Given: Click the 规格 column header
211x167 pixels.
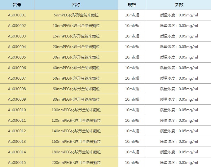Looking at the screenshot, I should (132, 5).
